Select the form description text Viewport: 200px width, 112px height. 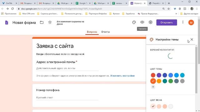(x=60, y=54)
